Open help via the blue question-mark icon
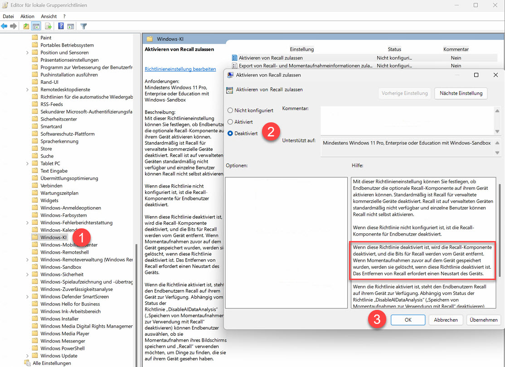 [61, 26]
